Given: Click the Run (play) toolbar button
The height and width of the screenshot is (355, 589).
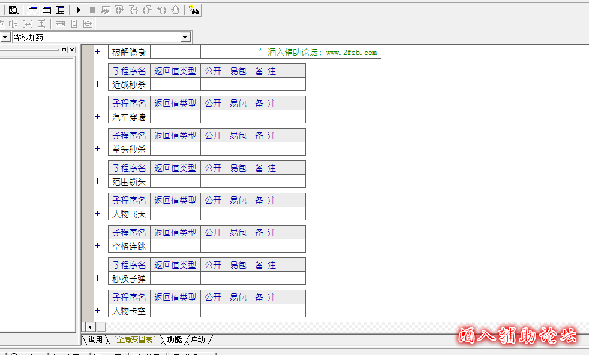Looking at the screenshot, I should click(79, 10).
